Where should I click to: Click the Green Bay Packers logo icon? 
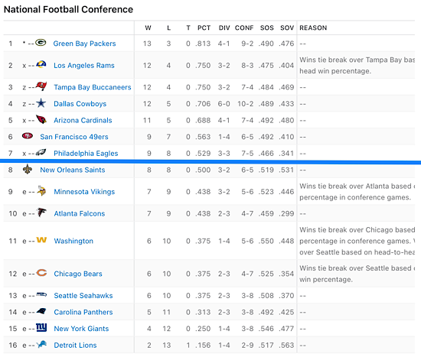(41, 43)
